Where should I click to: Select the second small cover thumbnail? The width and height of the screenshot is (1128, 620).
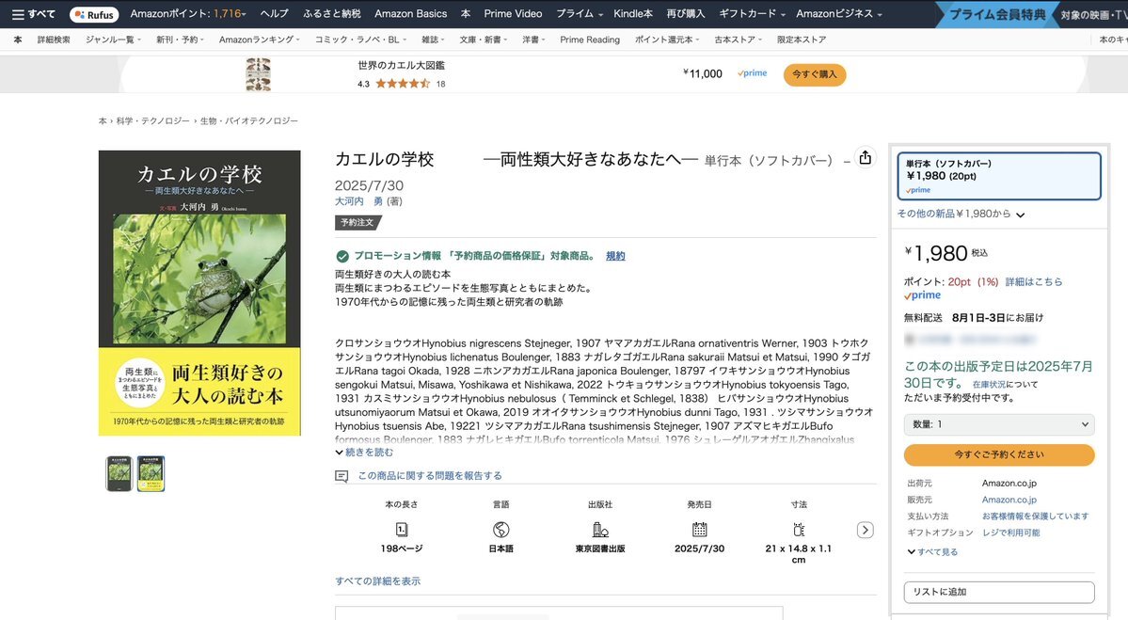(x=151, y=473)
